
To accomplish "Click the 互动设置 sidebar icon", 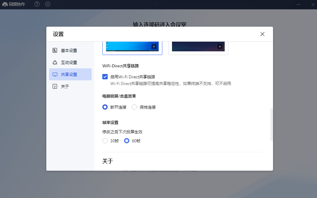I will click(55, 63).
